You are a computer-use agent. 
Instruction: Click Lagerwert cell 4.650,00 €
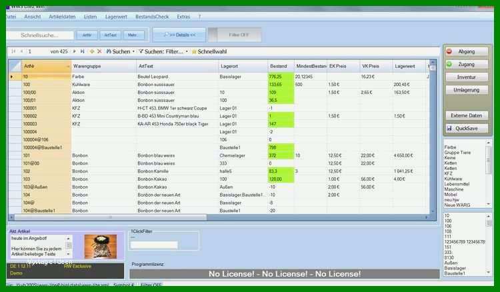tap(409, 155)
